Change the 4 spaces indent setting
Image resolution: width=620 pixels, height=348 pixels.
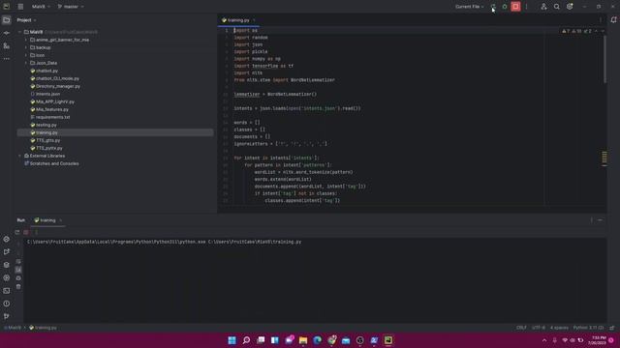tap(559, 328)
